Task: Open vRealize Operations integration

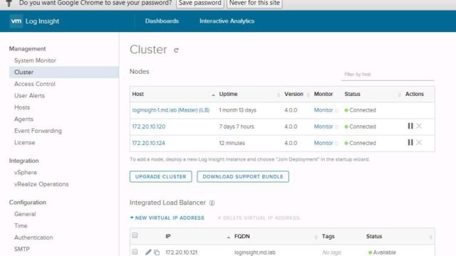Action: coord(41,184)
